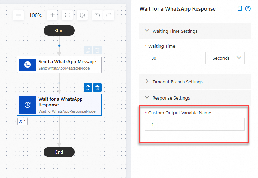This screenshot has width=258, height=178.
Task: Click the panel title Wait for a WhatsApp Response
Action: [177, 9]
